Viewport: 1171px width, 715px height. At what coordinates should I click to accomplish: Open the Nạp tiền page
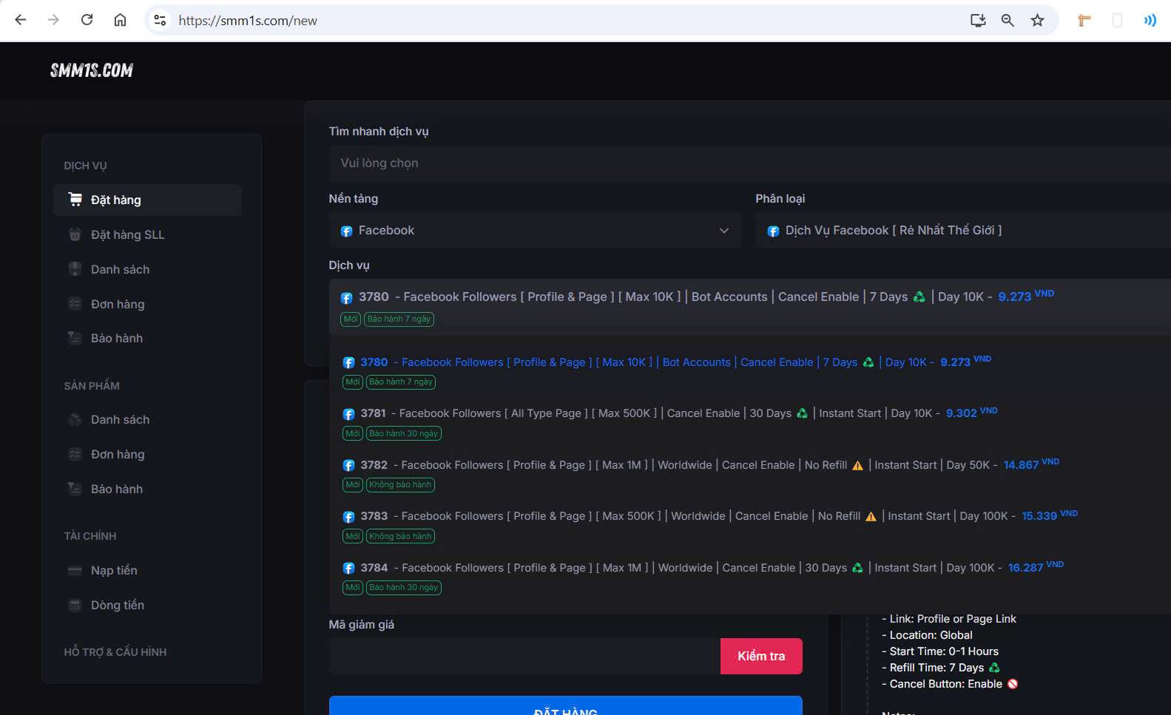coord(147,570)
